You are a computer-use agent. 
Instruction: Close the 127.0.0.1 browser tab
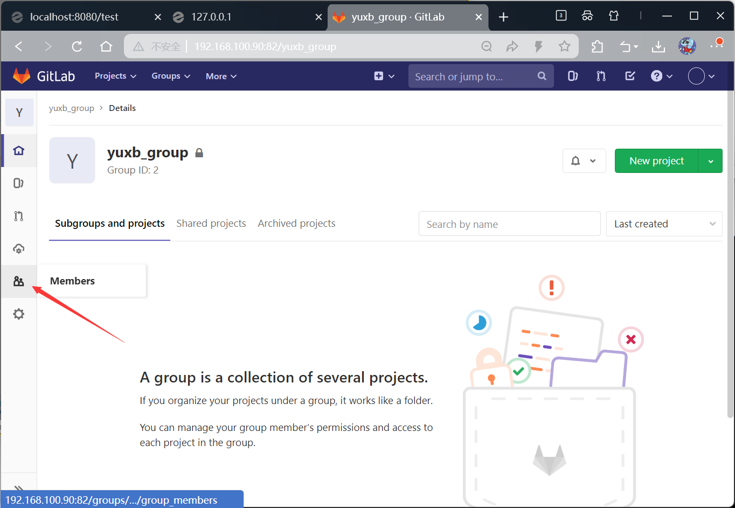318,17
